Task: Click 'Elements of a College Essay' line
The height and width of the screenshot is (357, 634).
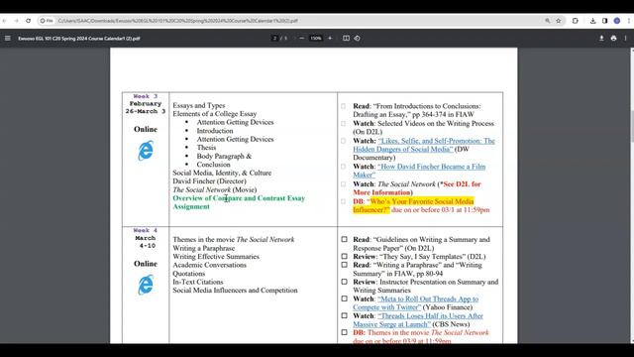Action: (215, 114)
